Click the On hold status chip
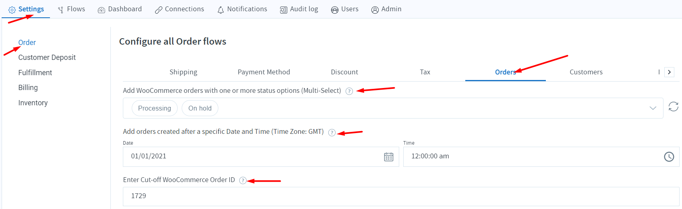 (x=200, y=108)
